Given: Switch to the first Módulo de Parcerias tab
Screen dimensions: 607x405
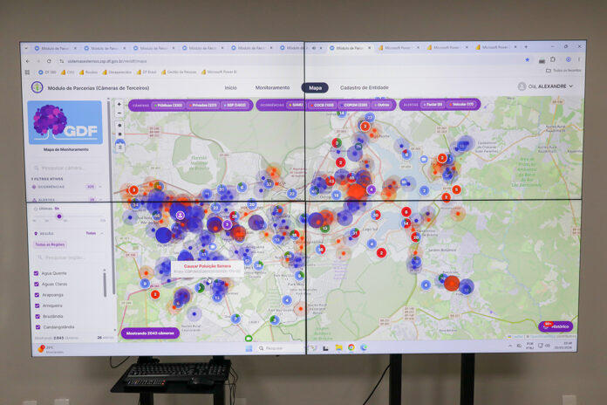Looking at the screenshot, I should click(54, 49).
